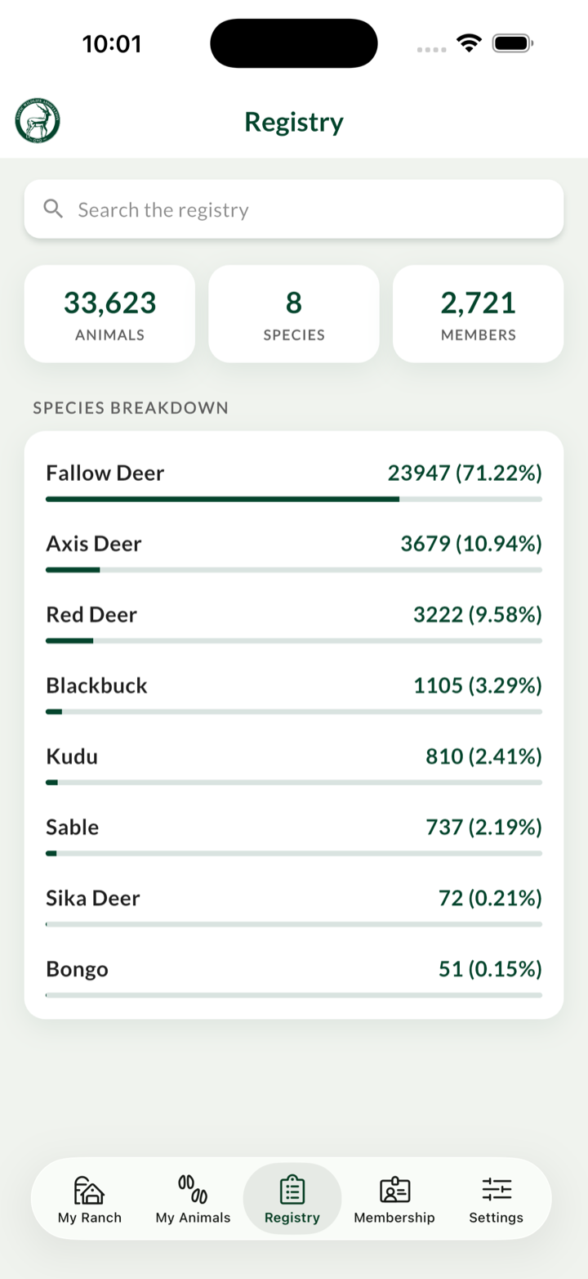Switch to the Membership tab label
This screenshot has width=588, height=1279.
tap(394, 1217)
